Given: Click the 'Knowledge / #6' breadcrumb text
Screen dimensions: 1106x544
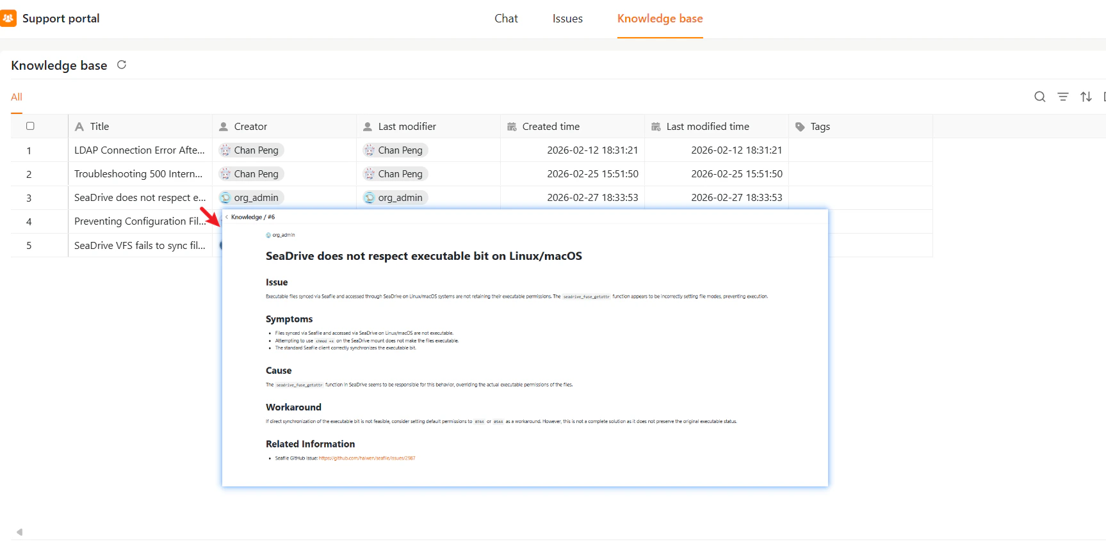Looking at the screenshot, I should coord(253,217).
